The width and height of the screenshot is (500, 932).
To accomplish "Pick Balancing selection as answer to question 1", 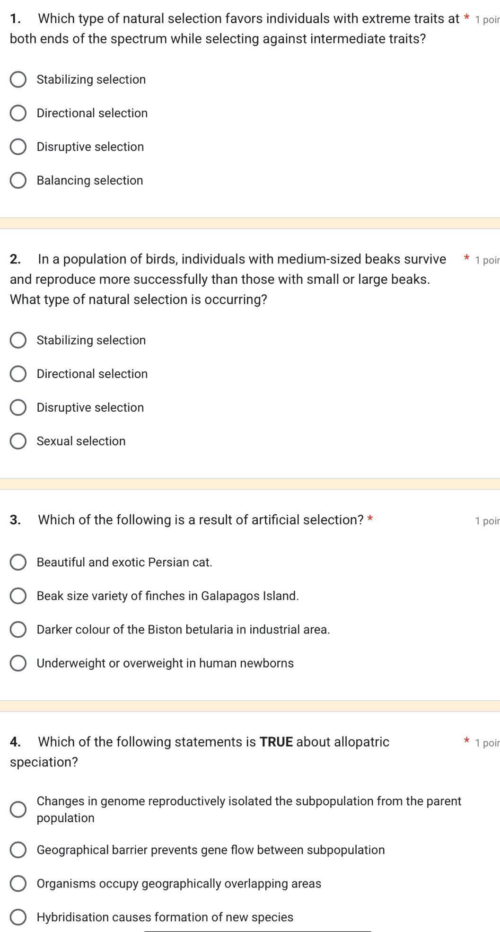I will click(18, 180).
